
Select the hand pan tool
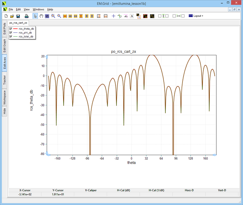(x=41, y=16)
